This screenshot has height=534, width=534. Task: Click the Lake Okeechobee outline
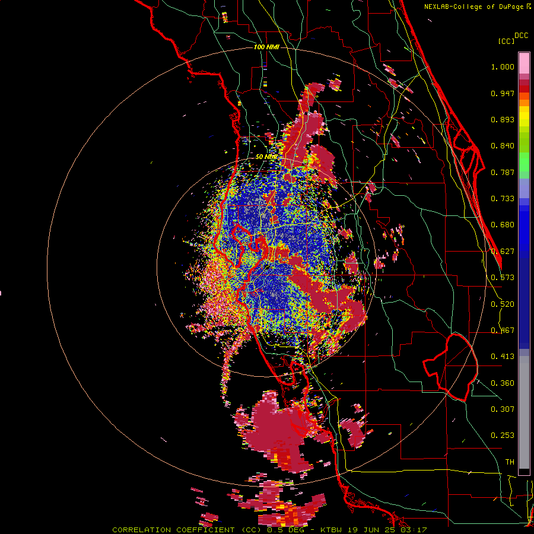tap(450, 367)
